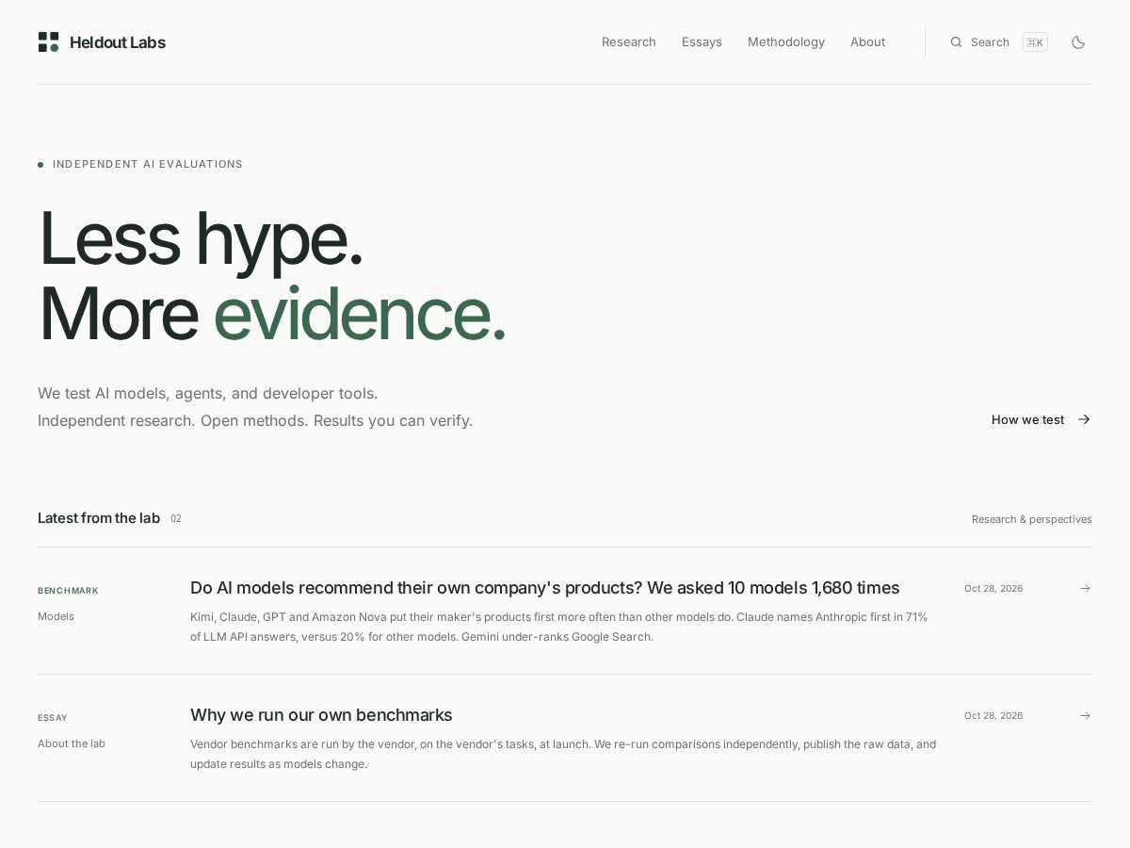Click the 02 count next to Latest heading
1130x848 pixels.
point(176,519)
